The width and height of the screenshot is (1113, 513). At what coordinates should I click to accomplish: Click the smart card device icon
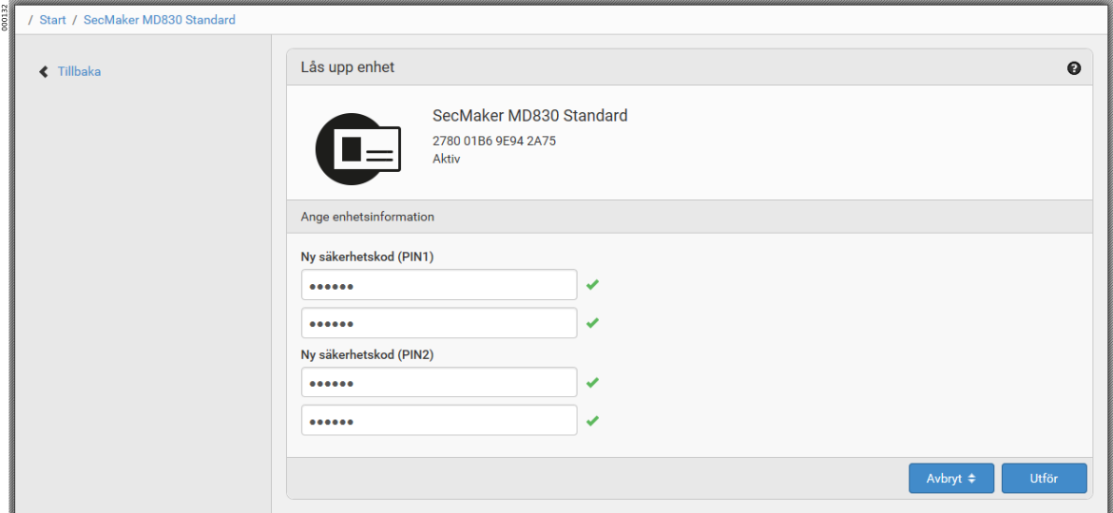pyautogui.click(x=358, y=149)
